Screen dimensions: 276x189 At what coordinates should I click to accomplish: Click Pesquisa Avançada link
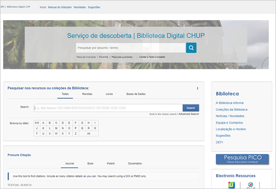coord(86,57)
